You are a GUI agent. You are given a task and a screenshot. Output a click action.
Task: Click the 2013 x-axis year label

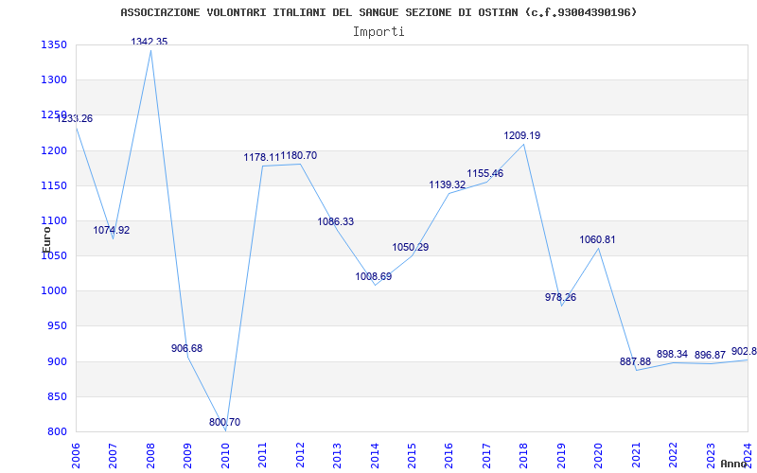click(337, 455)
